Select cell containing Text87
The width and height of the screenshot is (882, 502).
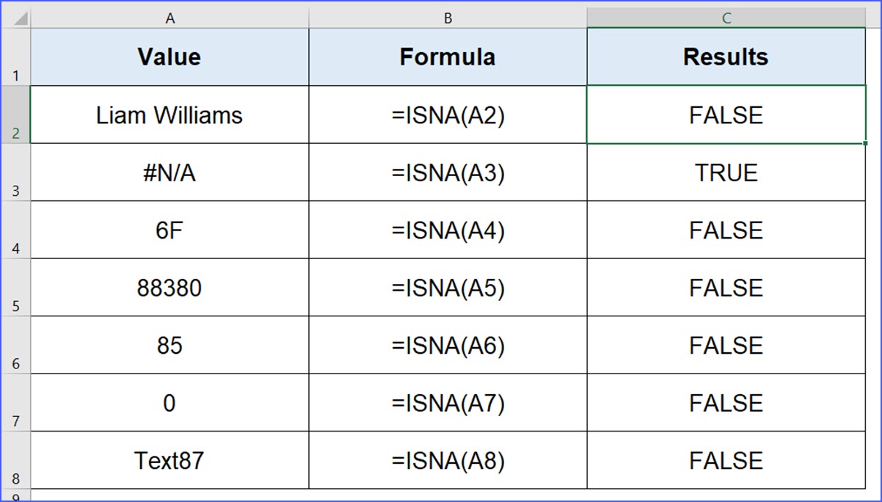(x=170, y=460)
